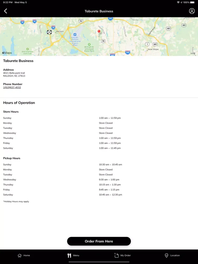Viewport: 198px width, 264px height.
Task: Open the Home tab label
Action: (x=27, y=255)
